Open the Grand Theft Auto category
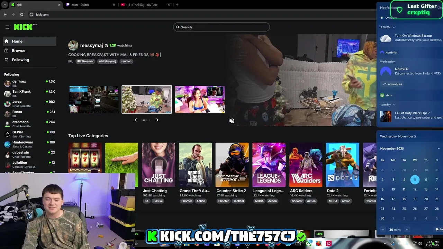 click(x=195, y=165)
